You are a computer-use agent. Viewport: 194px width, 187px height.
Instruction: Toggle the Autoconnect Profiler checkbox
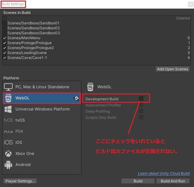pyautogui.click(x=141, y=105)
